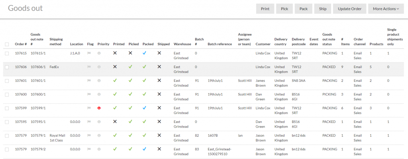Click flag icon for goods out note 107579/1
Screen dimensions: 408x159
tap(89, 136)
